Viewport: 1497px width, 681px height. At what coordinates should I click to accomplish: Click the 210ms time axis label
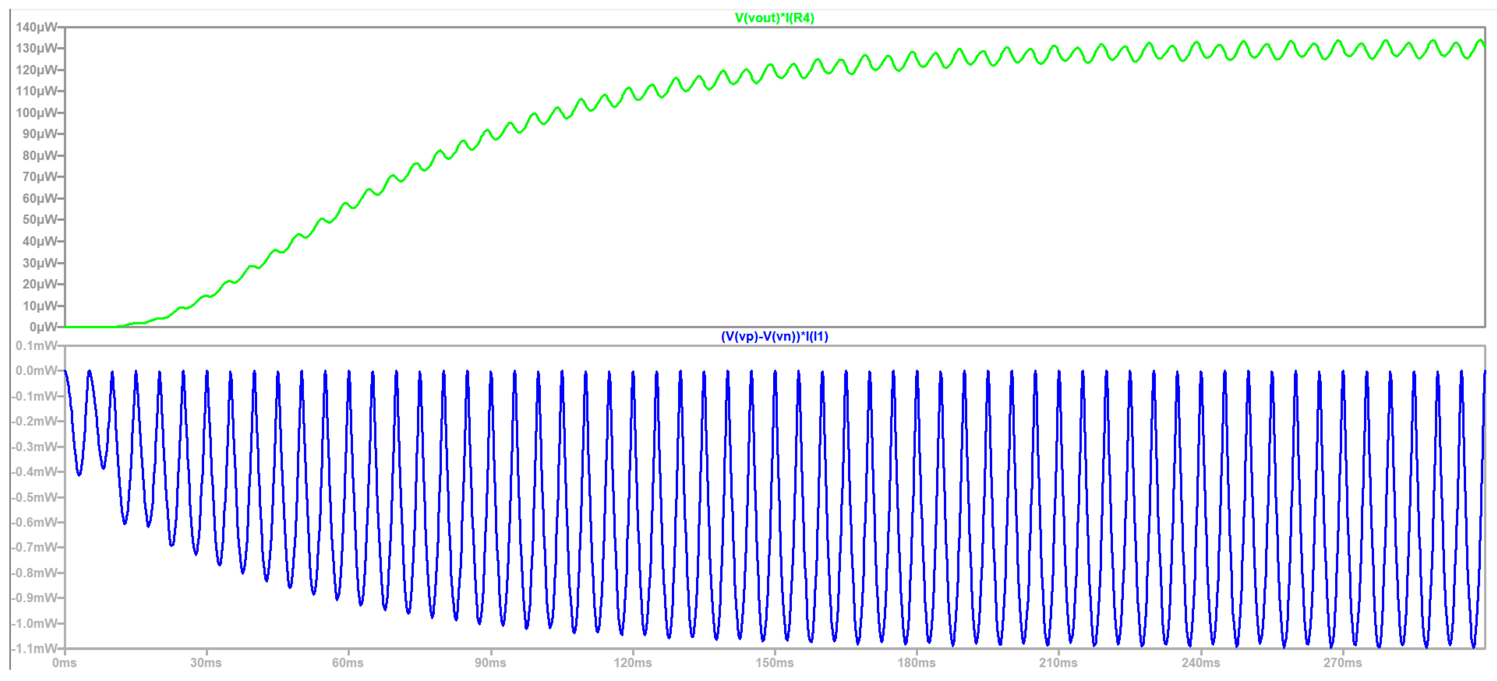1058,663
